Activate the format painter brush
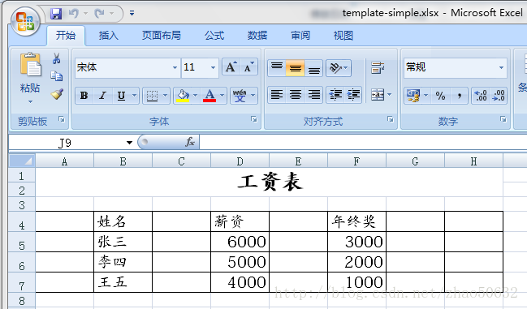527x309 pixels. [x=57, y=94]
